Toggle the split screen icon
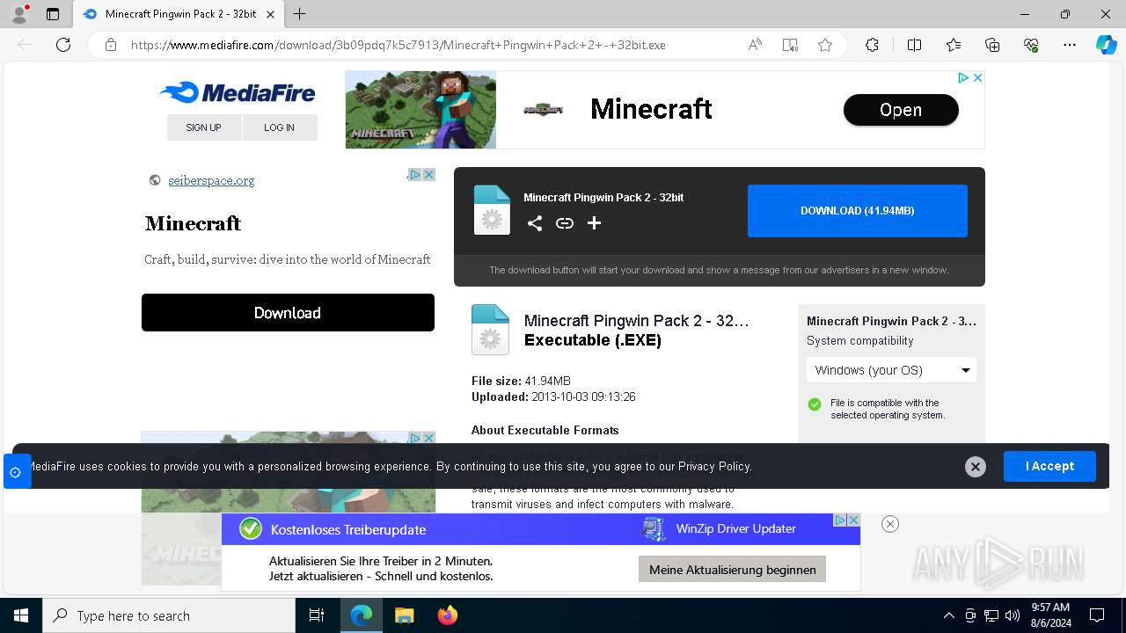The width and height of the screenshot is (1126, 633). [x=914, y=45]
